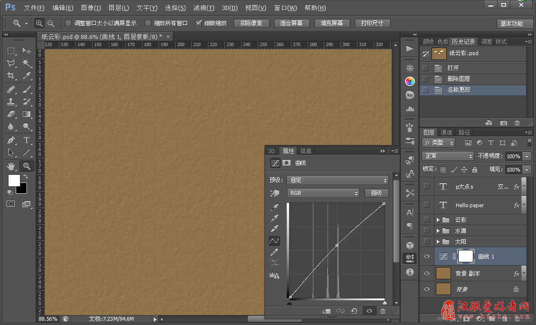Image resolution: width=536 pixels, height=325 pixels.
Task: Open the 图层 menu
Action: 119,8
